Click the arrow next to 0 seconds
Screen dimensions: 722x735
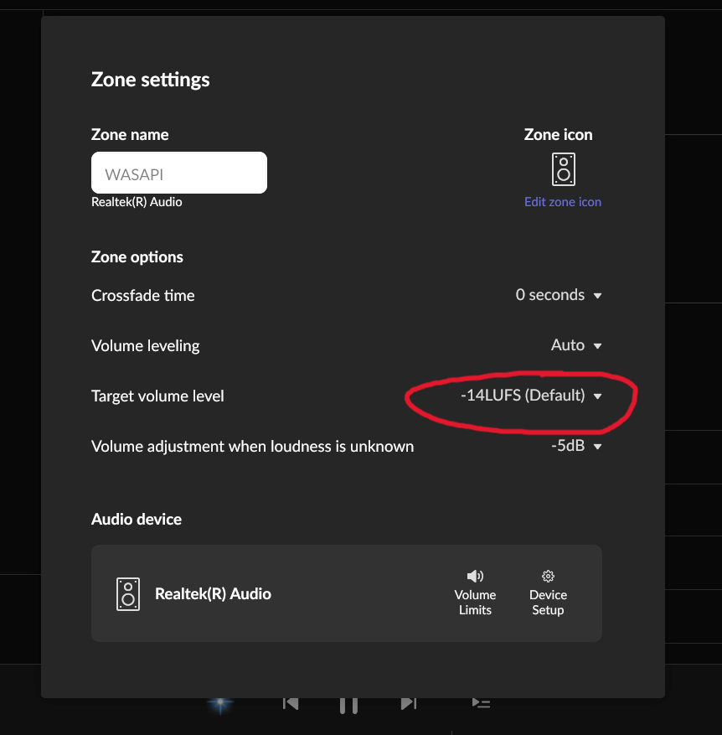pos(597,296)
